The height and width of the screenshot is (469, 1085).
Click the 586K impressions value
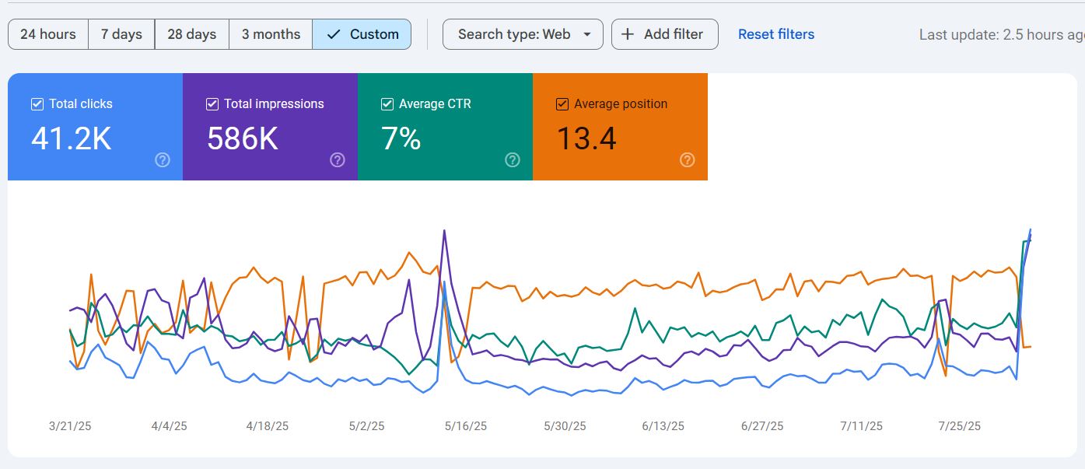click(243, 138)
